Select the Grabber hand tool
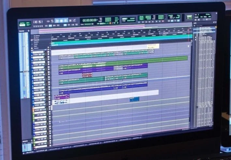The width and height of the screenshot is (231, 160). coord(66,20)
